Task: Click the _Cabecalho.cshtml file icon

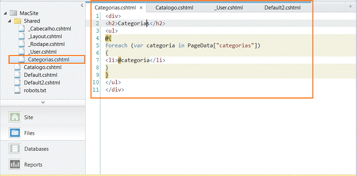Action: coord(22,29)
